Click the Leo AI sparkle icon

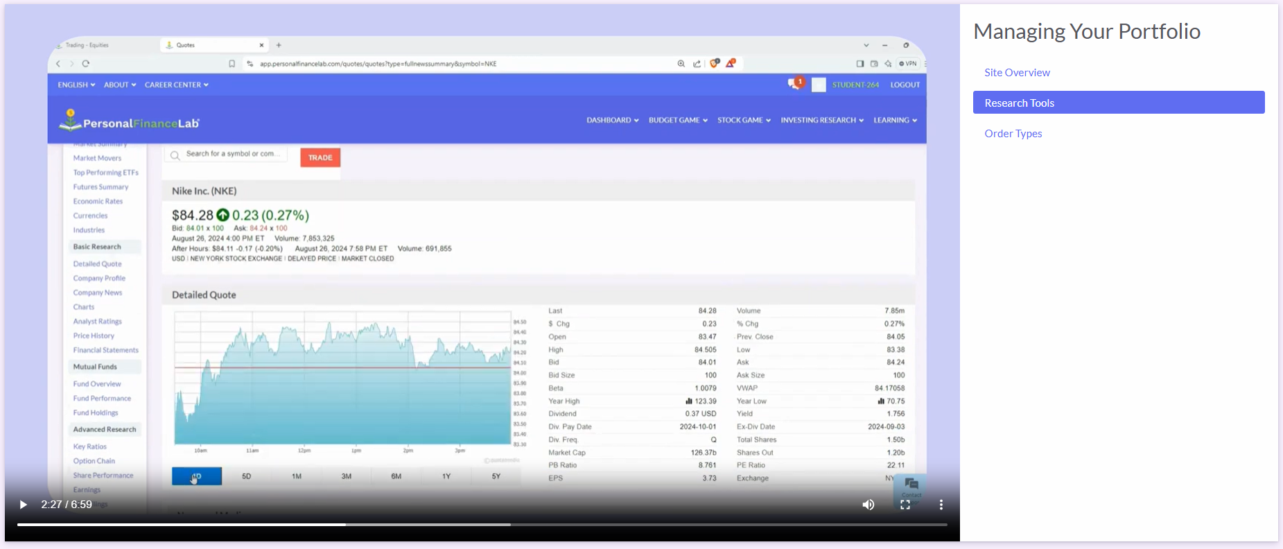tap(888, 64)
